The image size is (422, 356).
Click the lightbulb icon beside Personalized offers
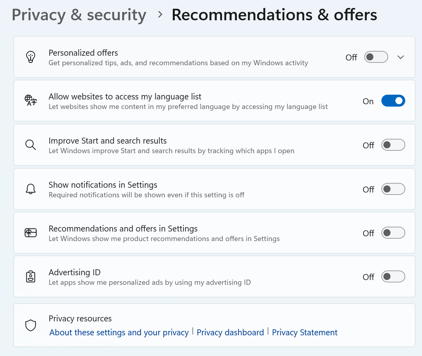click(31, 57)
